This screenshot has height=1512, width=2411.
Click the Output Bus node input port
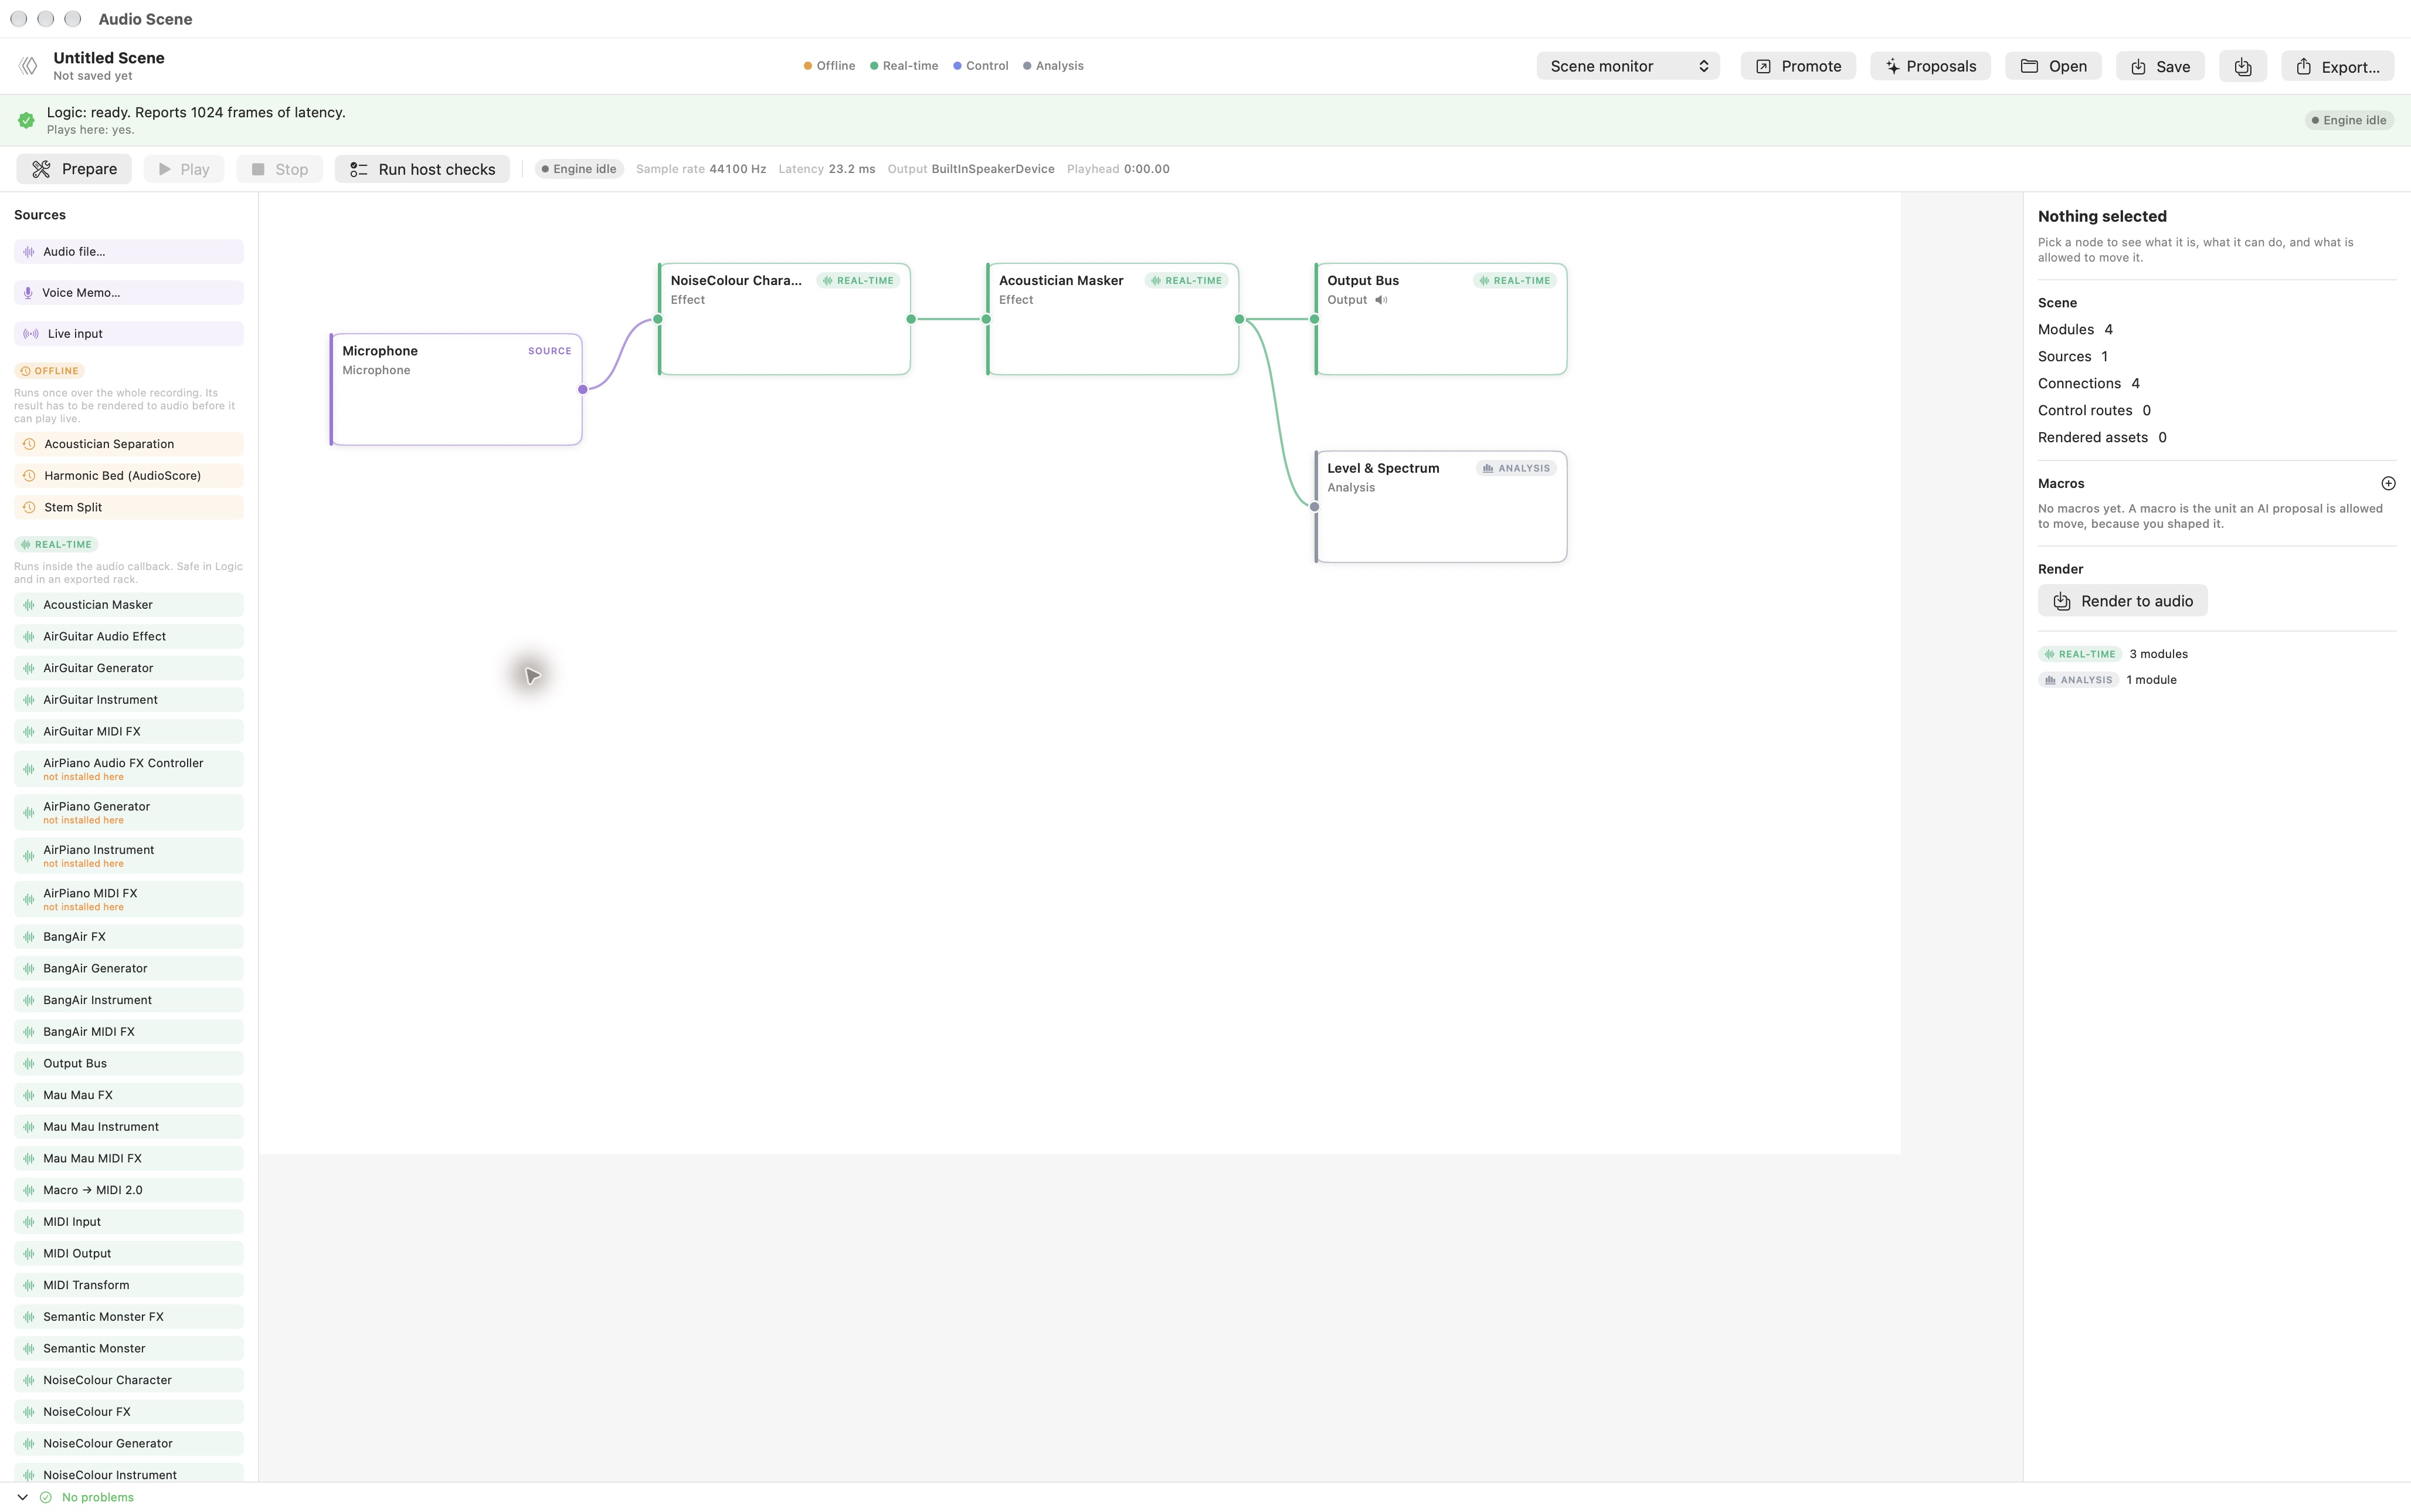(1315, 319)
